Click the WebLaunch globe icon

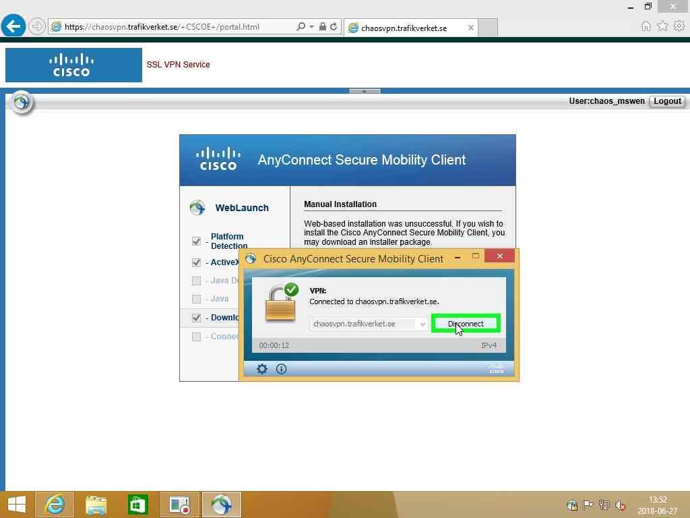[x=197, y=208]
